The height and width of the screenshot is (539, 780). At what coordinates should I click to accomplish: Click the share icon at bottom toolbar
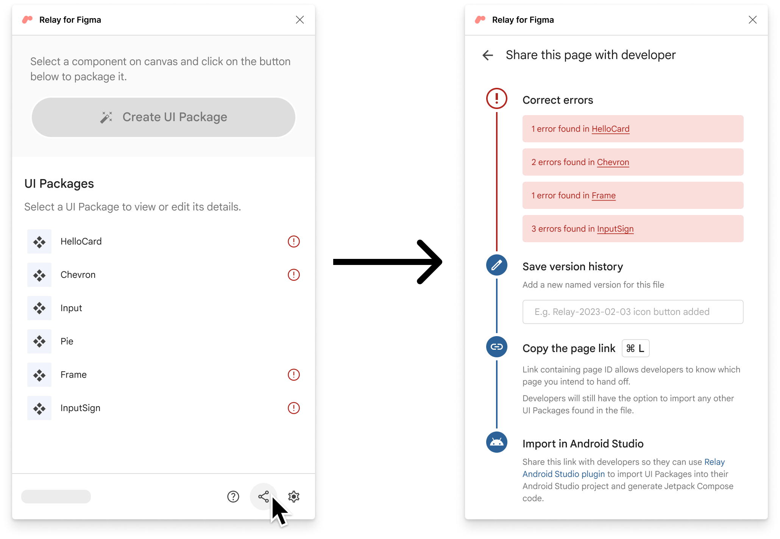click(x=264, y=496)
